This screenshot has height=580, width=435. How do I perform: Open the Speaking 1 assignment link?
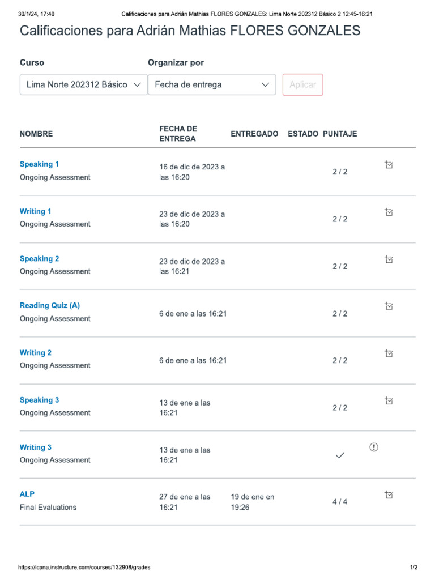(39, 164)
